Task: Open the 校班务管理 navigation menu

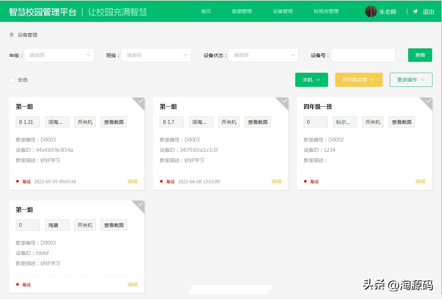Action: pos(326,12)
